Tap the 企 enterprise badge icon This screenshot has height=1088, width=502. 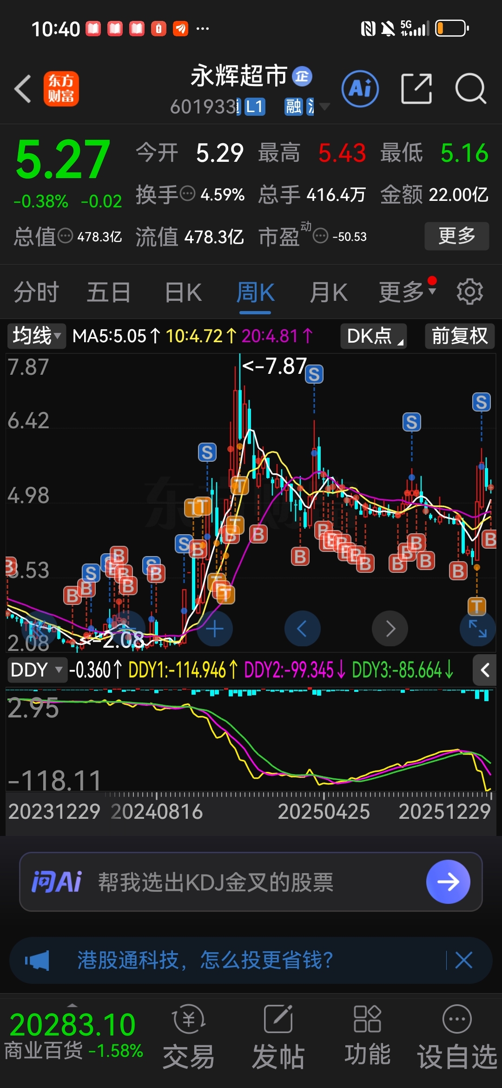point(302,77)
